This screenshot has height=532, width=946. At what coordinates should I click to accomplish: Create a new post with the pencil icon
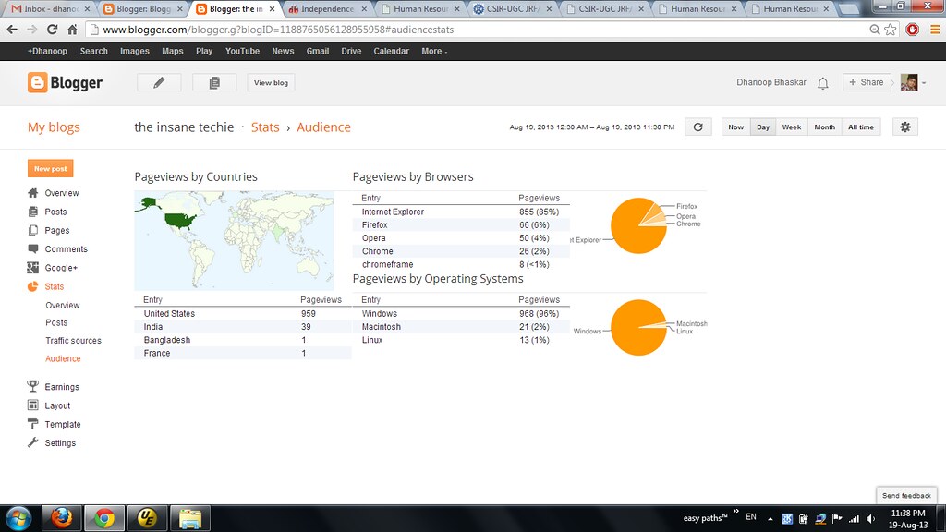159,82
